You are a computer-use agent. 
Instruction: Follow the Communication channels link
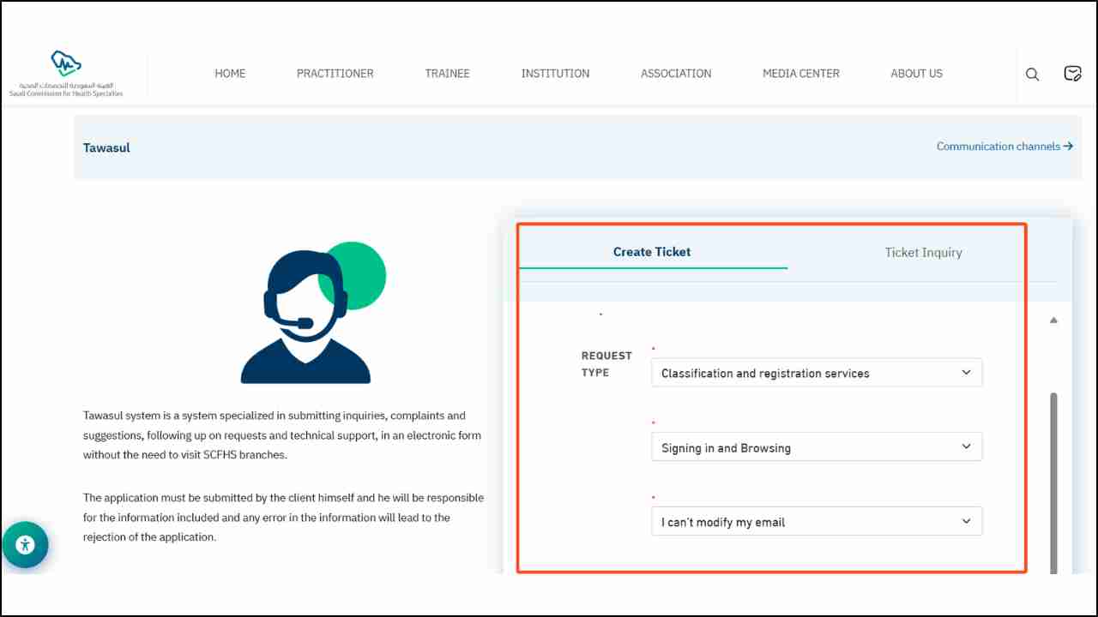click(998, 146)
